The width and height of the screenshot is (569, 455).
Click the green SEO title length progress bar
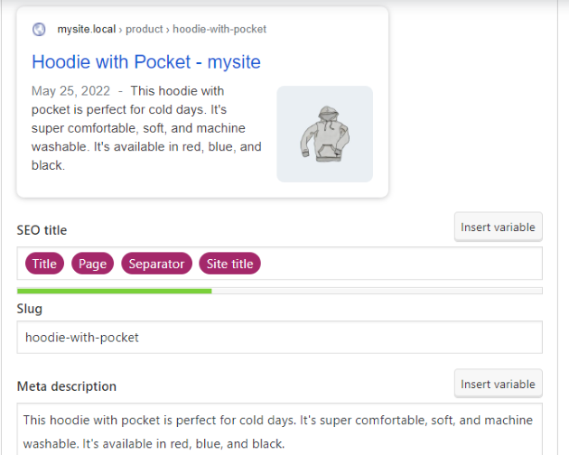pos(114,291)
